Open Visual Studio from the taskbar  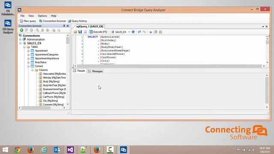pyautogui.click(x=70, y=150)
